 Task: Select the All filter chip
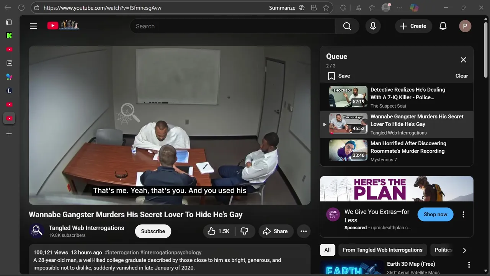pos(327,250)
